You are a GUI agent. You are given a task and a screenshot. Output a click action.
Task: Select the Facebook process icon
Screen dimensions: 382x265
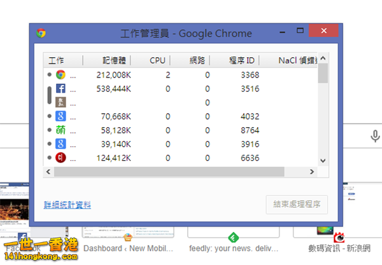coord(60,88)
